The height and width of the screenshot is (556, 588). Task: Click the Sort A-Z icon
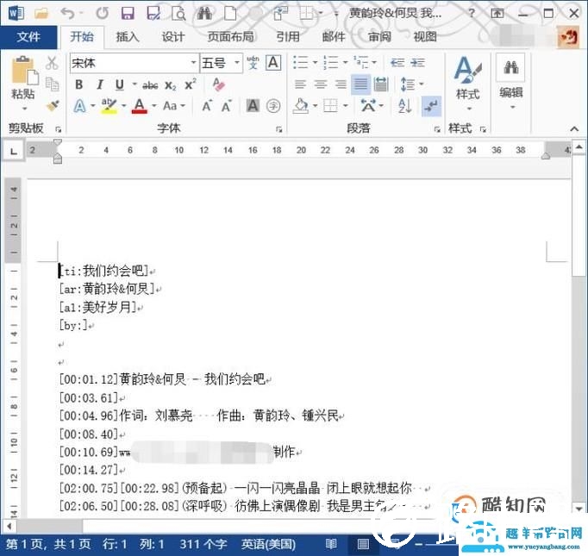coord(404,106)
